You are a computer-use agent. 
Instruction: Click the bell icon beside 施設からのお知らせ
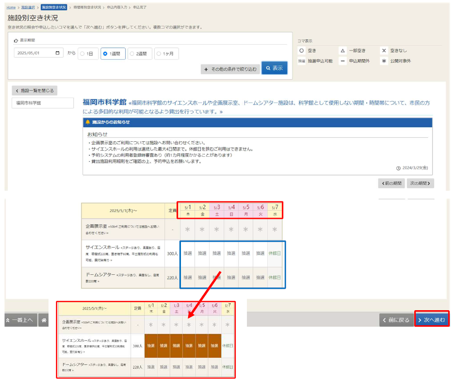coord(88,122)
